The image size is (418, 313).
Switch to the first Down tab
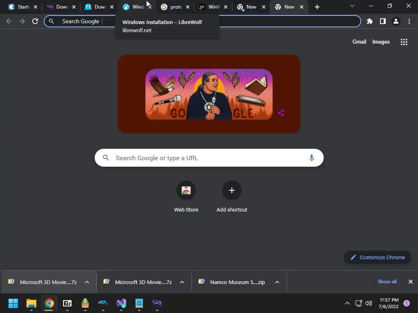(x=58, y=7)
